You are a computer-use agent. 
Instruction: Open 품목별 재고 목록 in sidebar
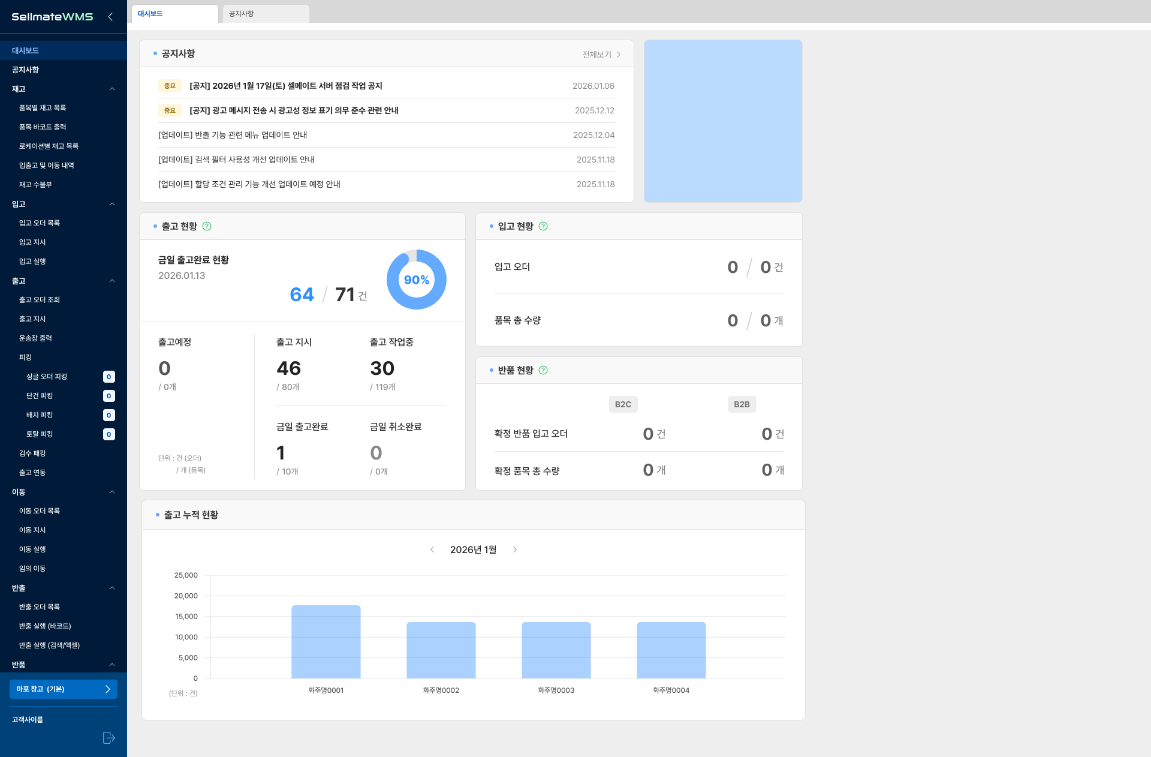43,108
